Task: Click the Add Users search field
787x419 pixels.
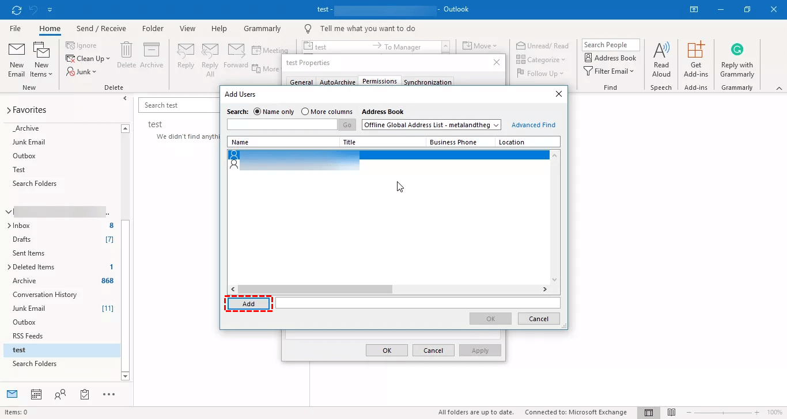Action: point(282,125)
